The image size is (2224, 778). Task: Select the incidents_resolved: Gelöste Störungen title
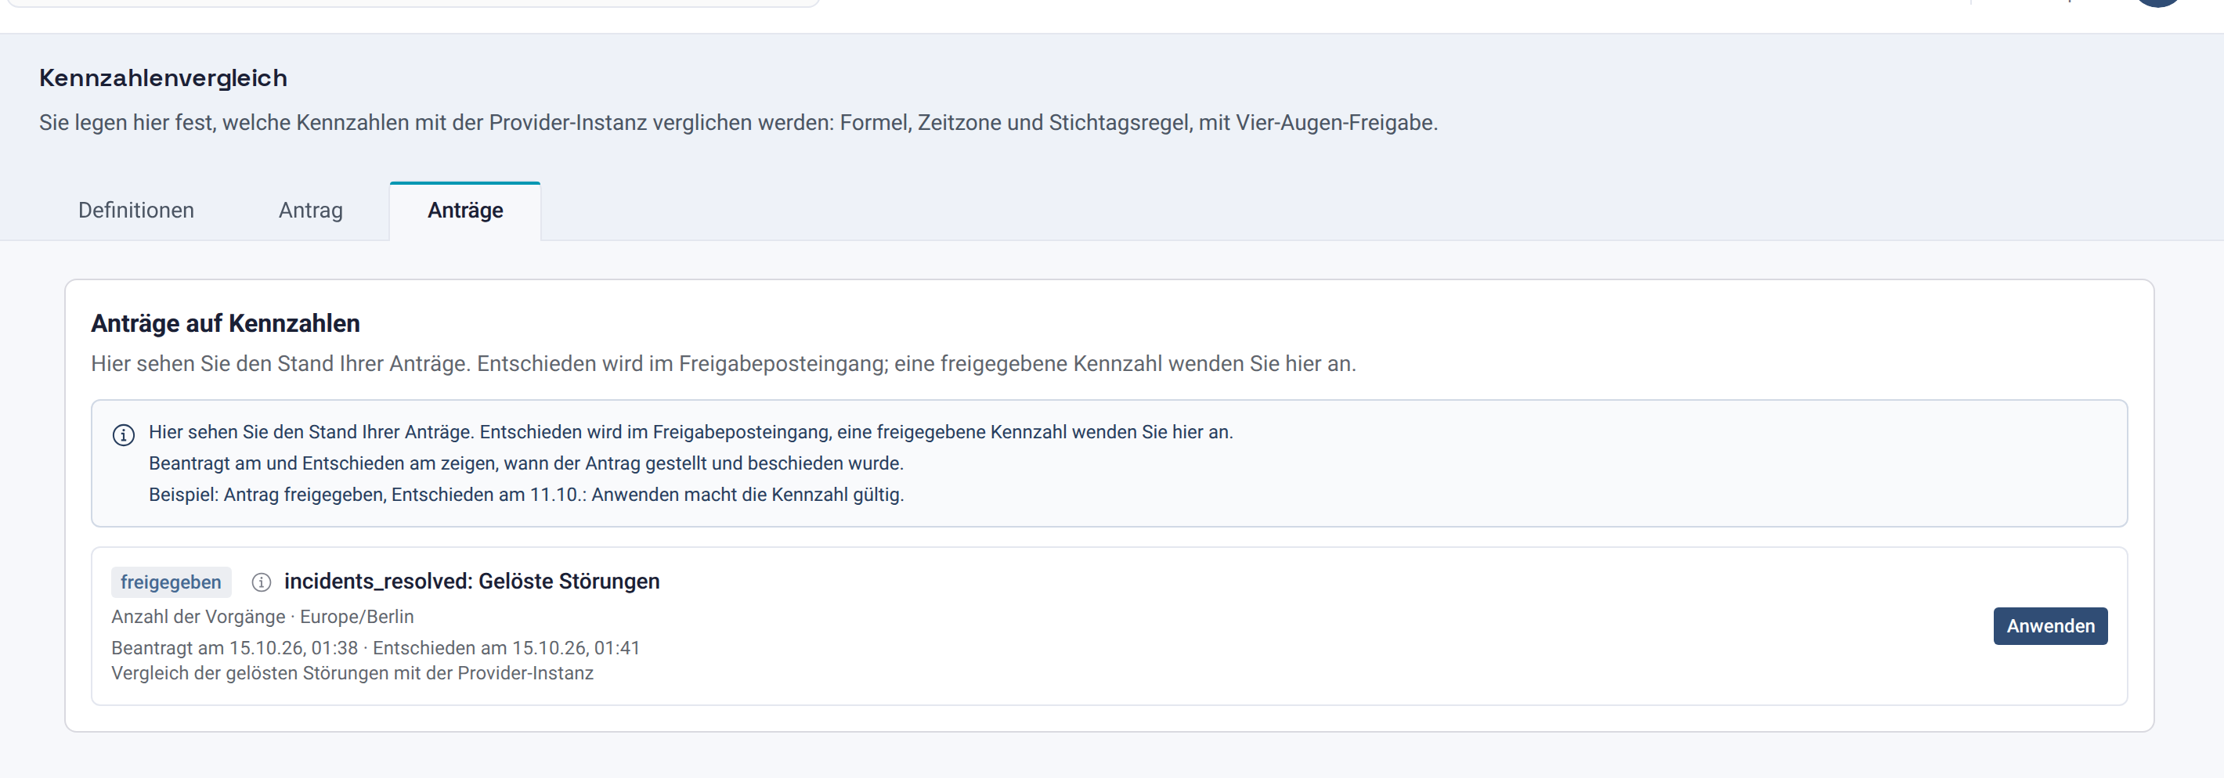click(472, 582)
